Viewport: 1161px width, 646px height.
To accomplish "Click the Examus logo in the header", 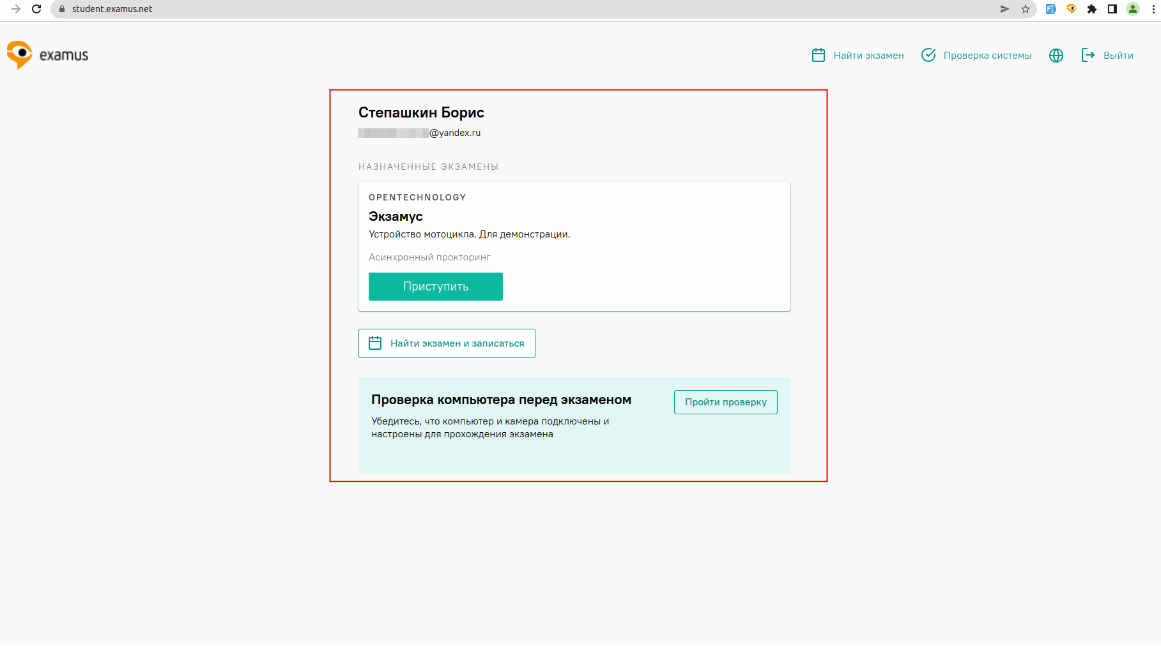I will 47,55.
